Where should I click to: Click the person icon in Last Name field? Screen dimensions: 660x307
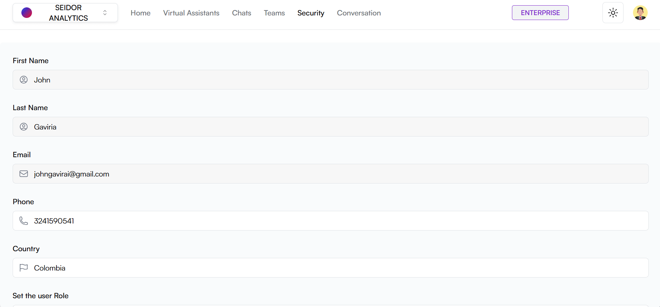point(24,127)
